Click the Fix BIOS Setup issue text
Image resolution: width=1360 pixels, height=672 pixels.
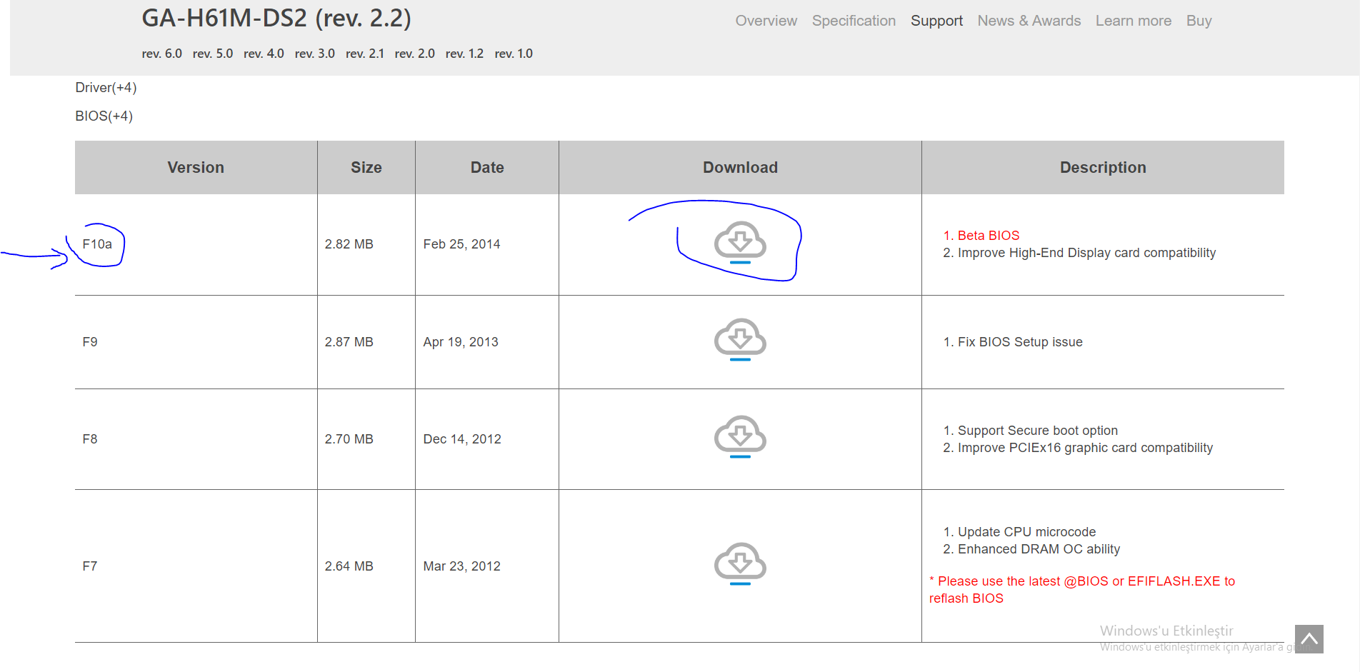coord(1020,342)
